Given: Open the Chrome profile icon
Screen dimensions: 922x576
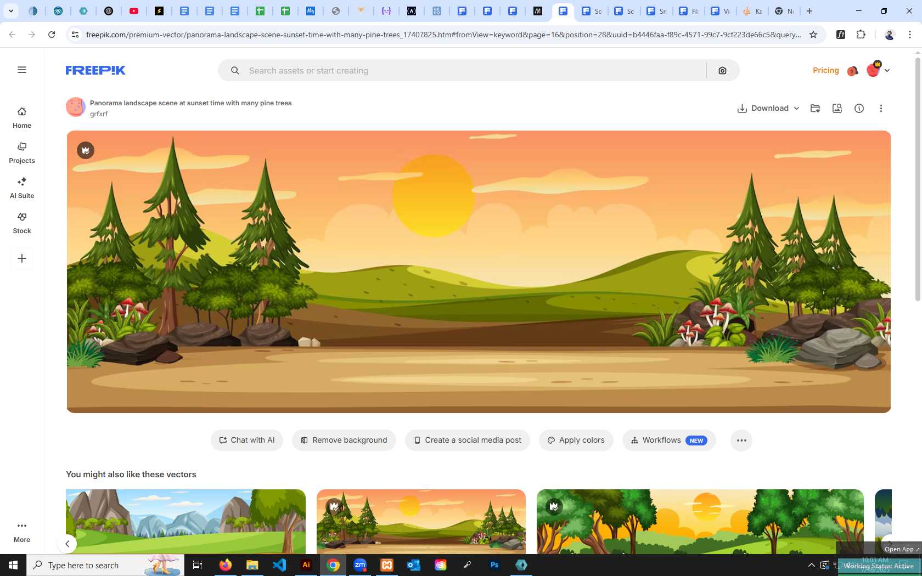Looking at the screenshot, I should click(890, 35).
